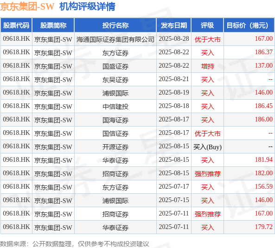
Task: Select target price 186.45 cell
Action: (249, 107)
